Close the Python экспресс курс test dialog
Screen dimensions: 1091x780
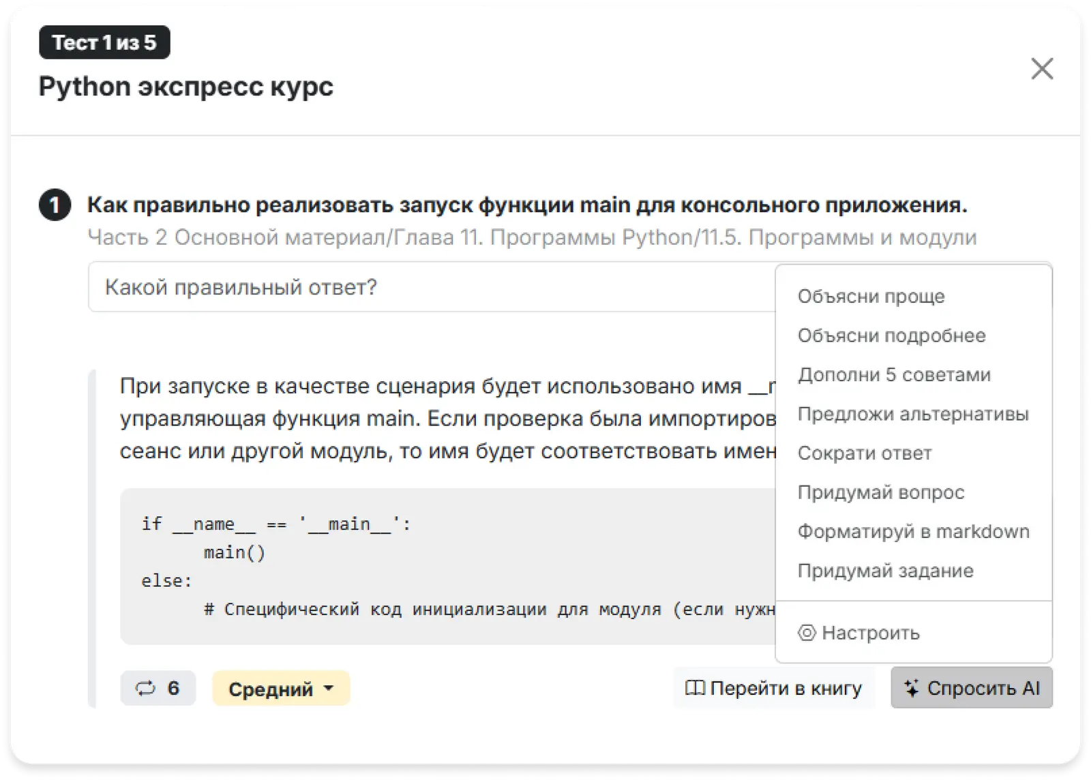coord(1042,69)
